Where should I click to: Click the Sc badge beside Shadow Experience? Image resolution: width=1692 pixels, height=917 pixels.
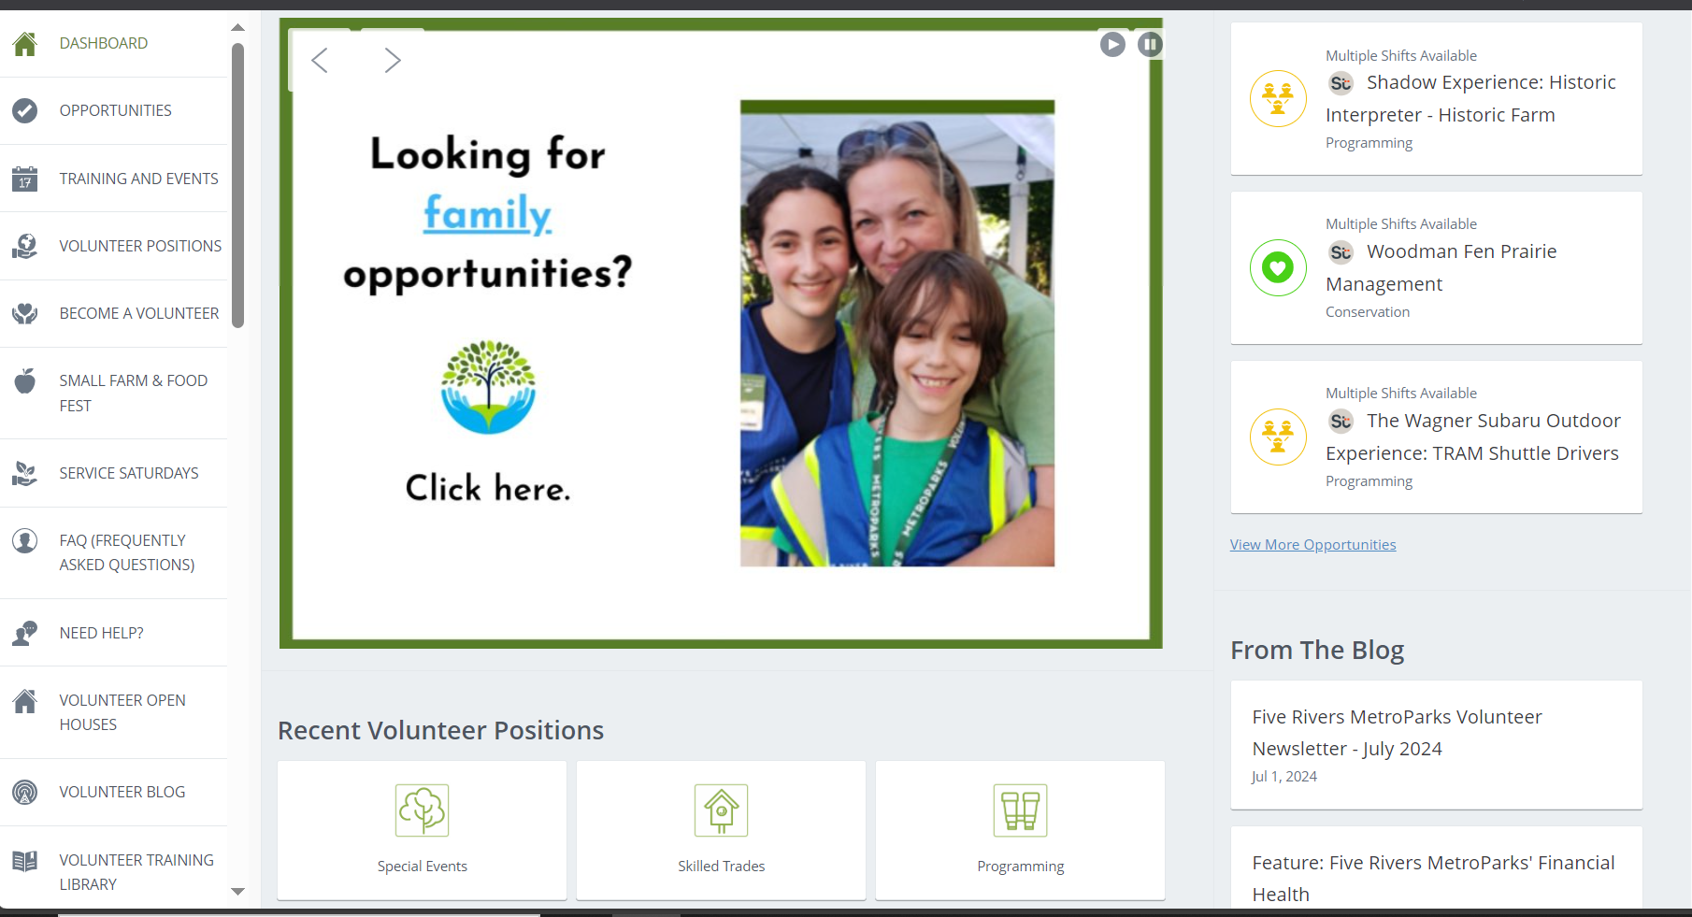click(1341, 83)
